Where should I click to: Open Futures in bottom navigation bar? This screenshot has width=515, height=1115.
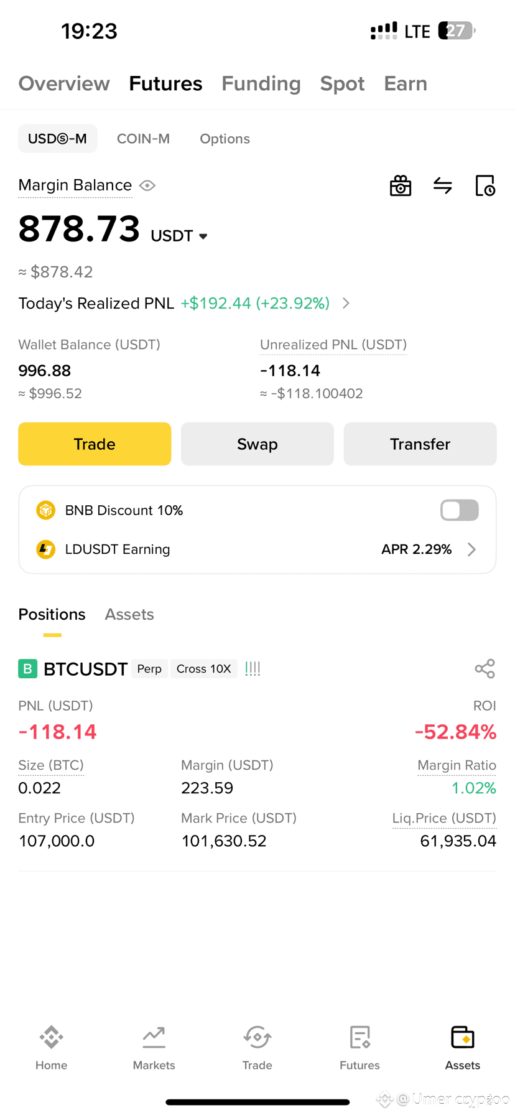(360, 1048)
